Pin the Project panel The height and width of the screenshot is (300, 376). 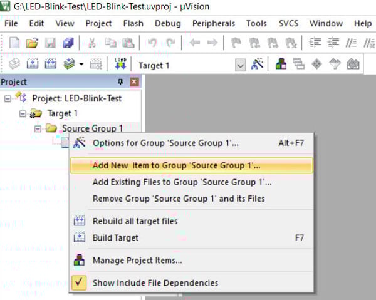(x=120, y=82)
